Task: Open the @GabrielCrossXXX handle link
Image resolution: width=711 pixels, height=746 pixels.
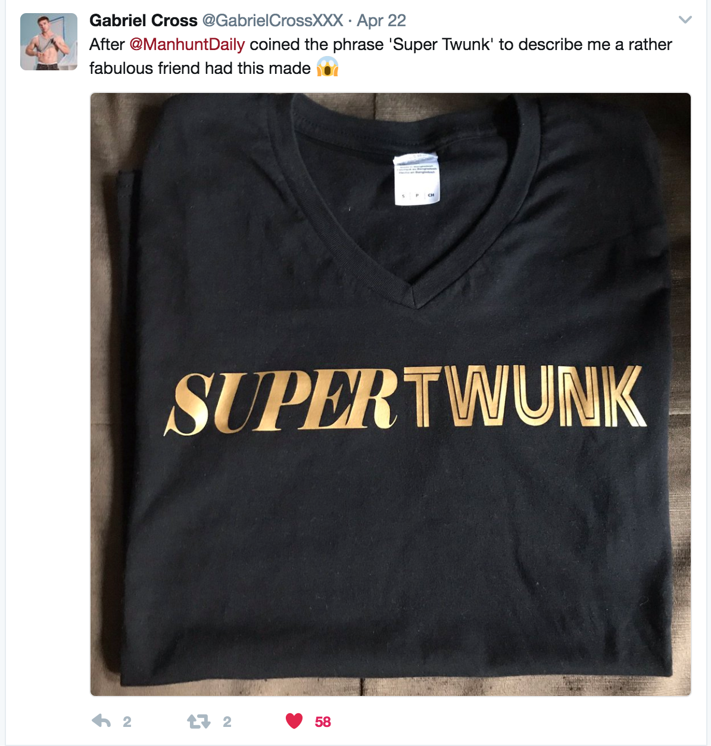Action: click(273, 20)
